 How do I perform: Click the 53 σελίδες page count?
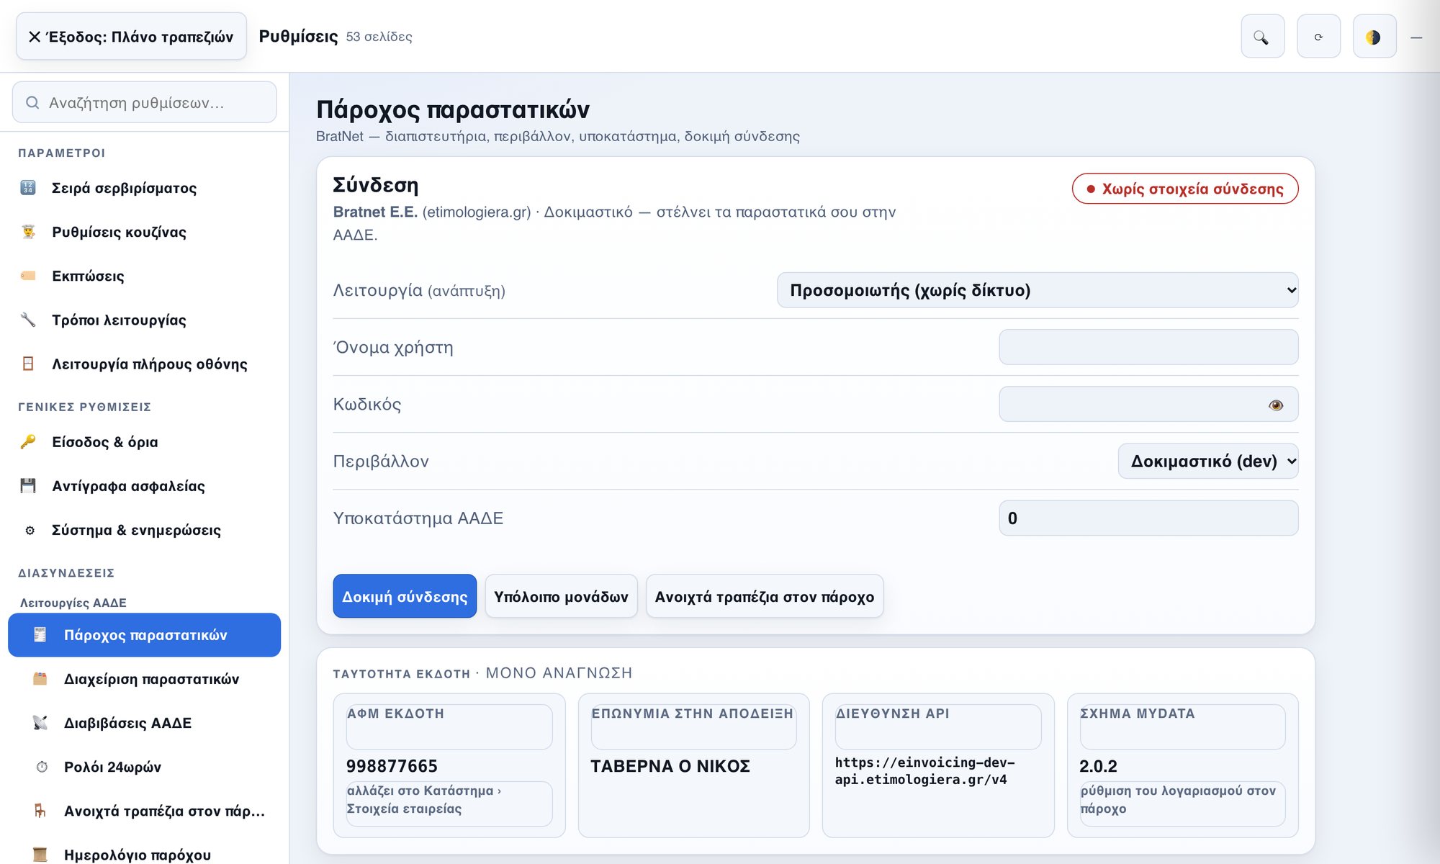[x=379, y=37]
